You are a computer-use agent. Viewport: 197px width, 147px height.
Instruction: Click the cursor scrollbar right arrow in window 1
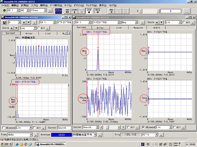(x=119, y=127)
